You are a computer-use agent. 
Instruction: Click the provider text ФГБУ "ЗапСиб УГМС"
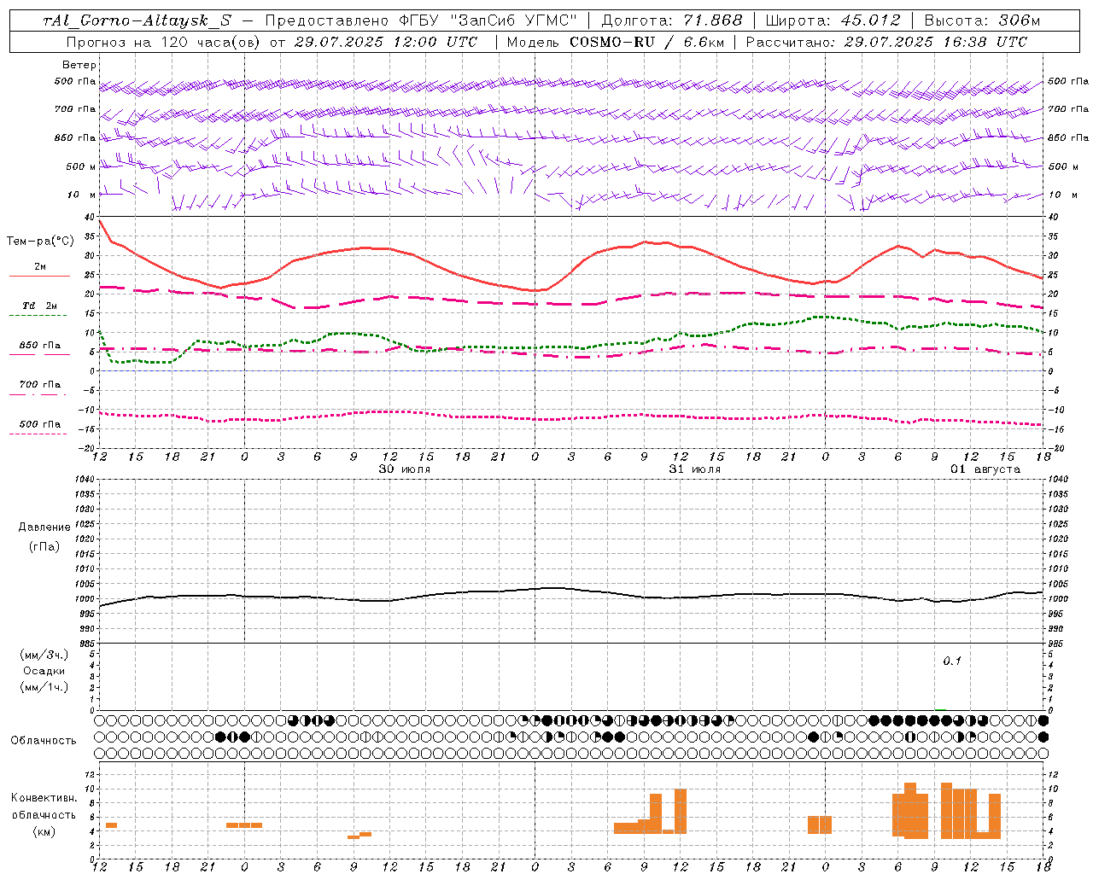[x=489, y=20]
